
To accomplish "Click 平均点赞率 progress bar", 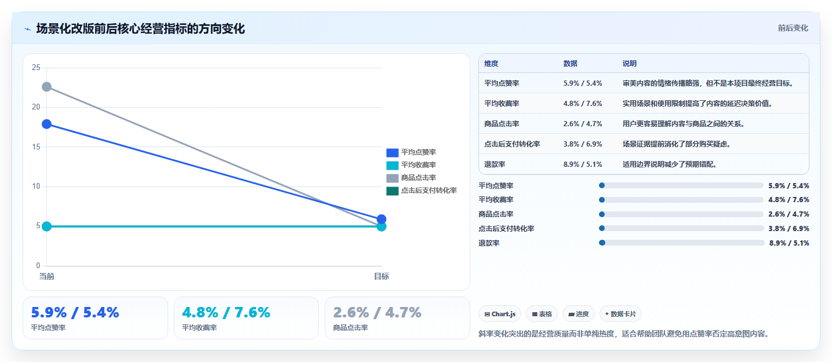I will coord(681,185).
